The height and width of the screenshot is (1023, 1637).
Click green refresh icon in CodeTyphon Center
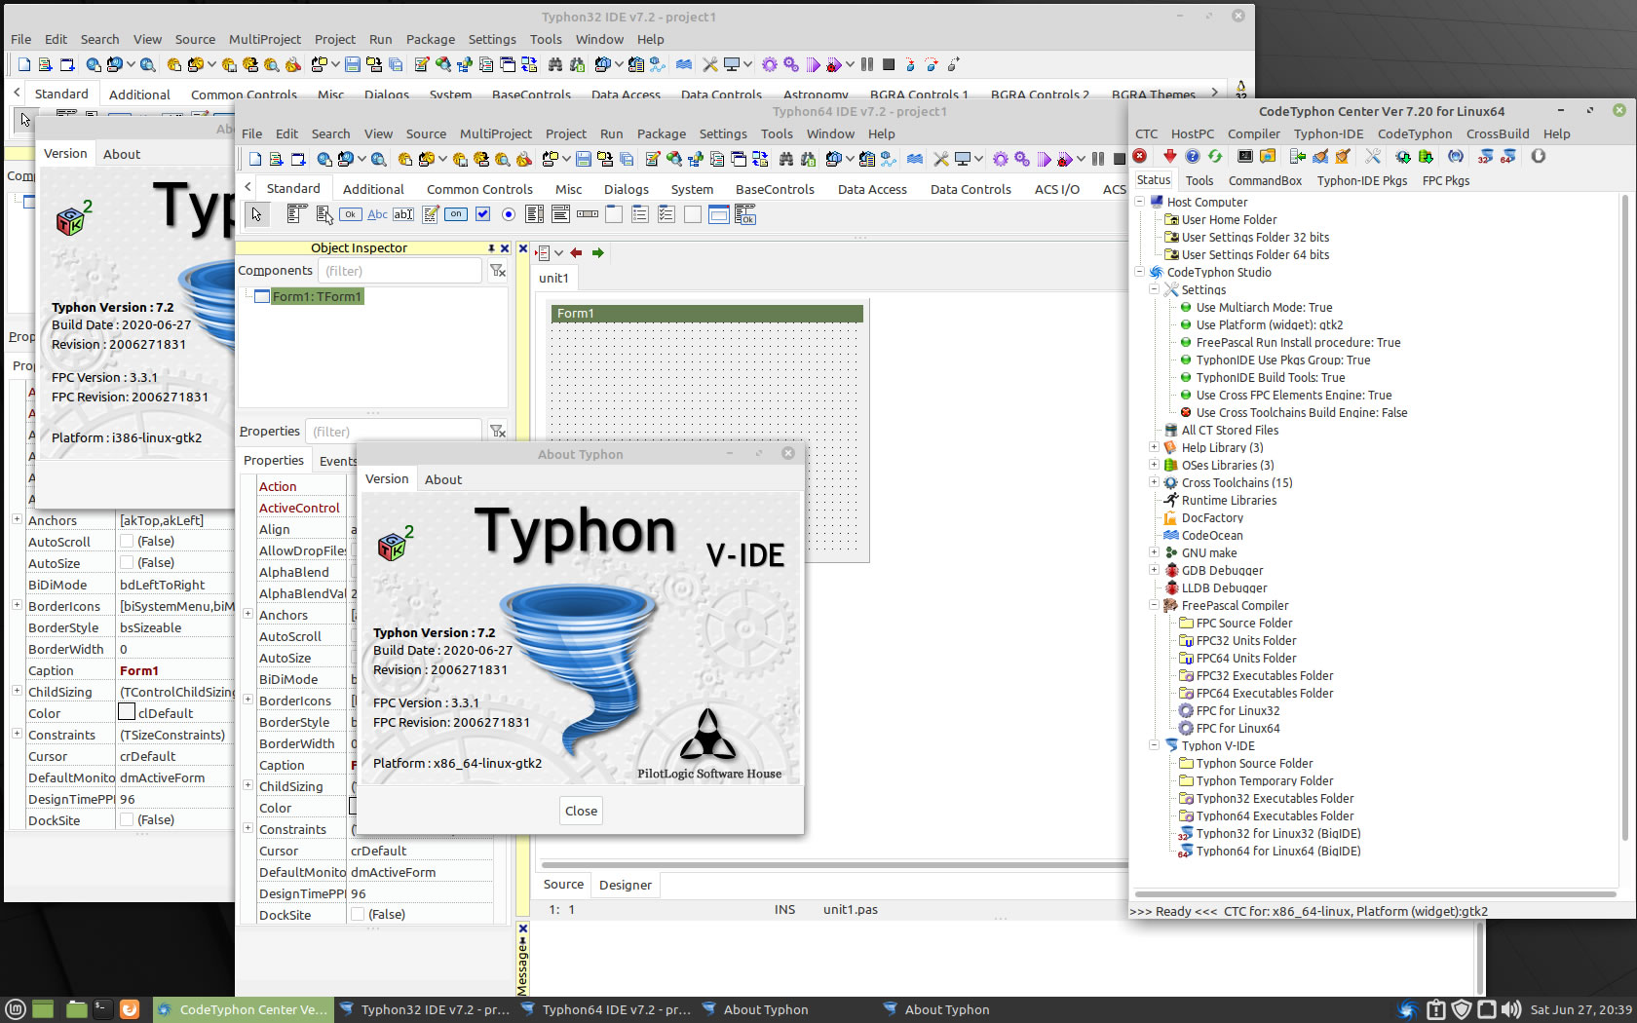click(x=1215, y=156)
